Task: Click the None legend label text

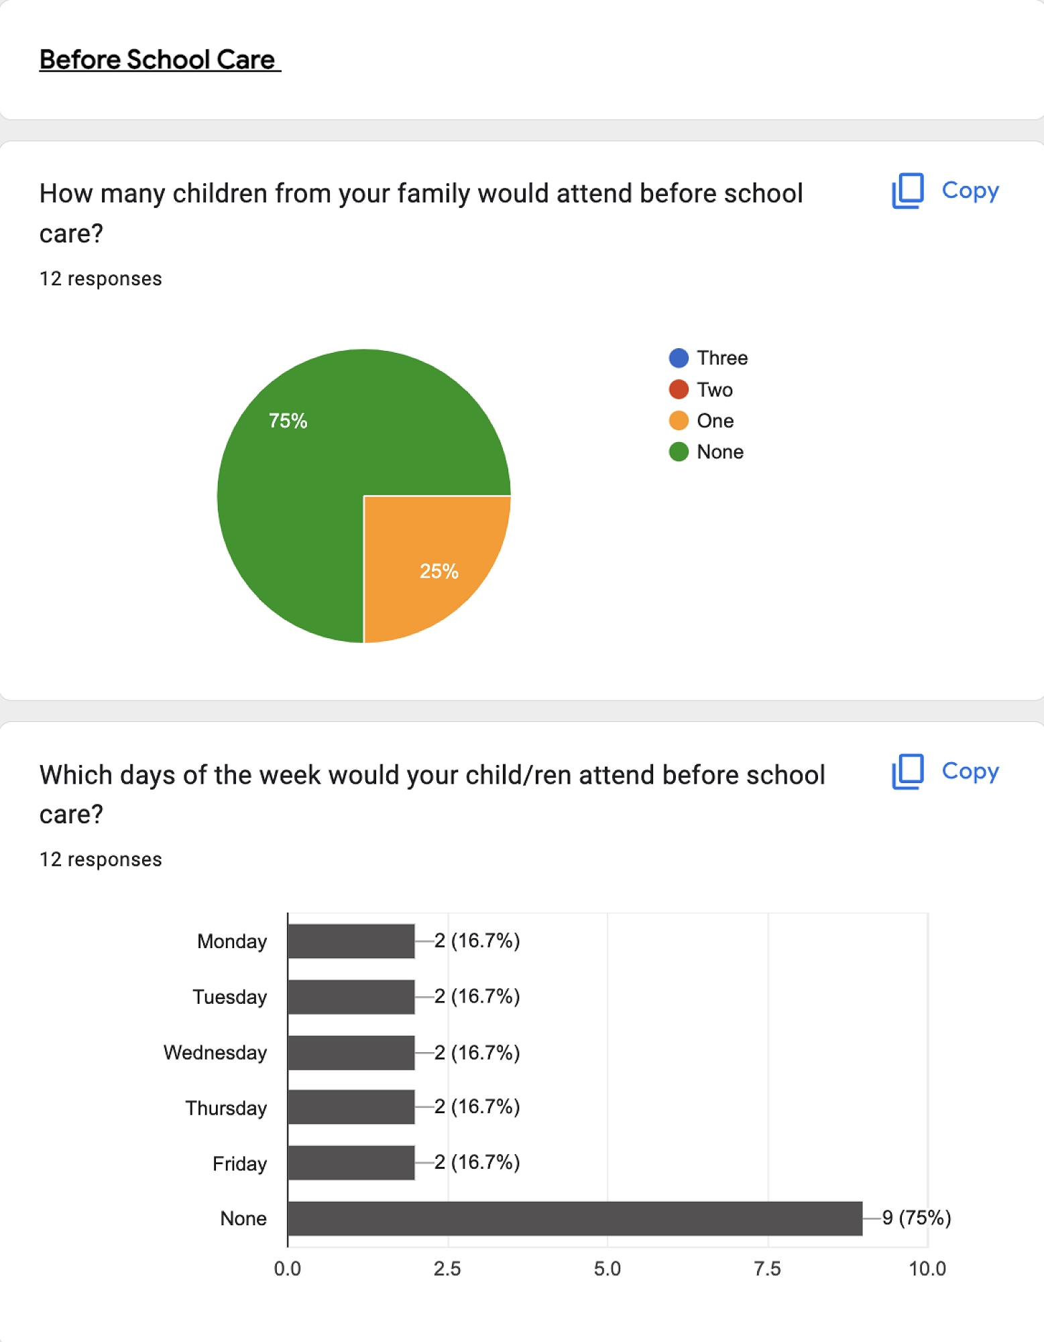Action: [720, 452]
